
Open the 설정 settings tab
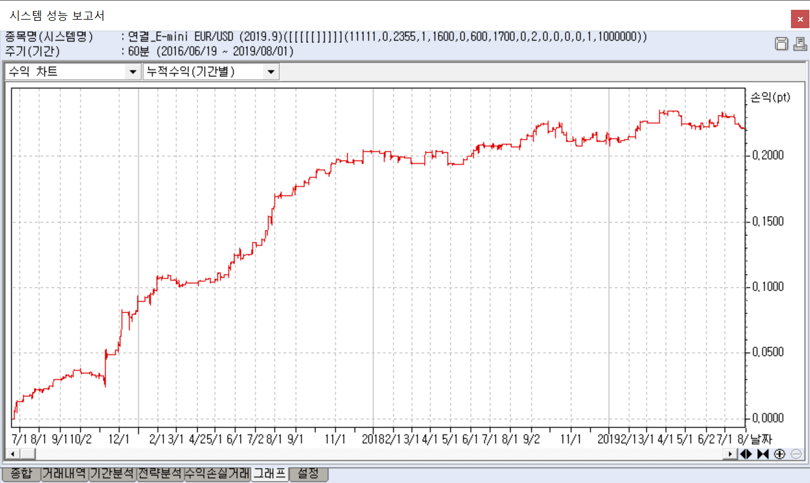(308, 473)
